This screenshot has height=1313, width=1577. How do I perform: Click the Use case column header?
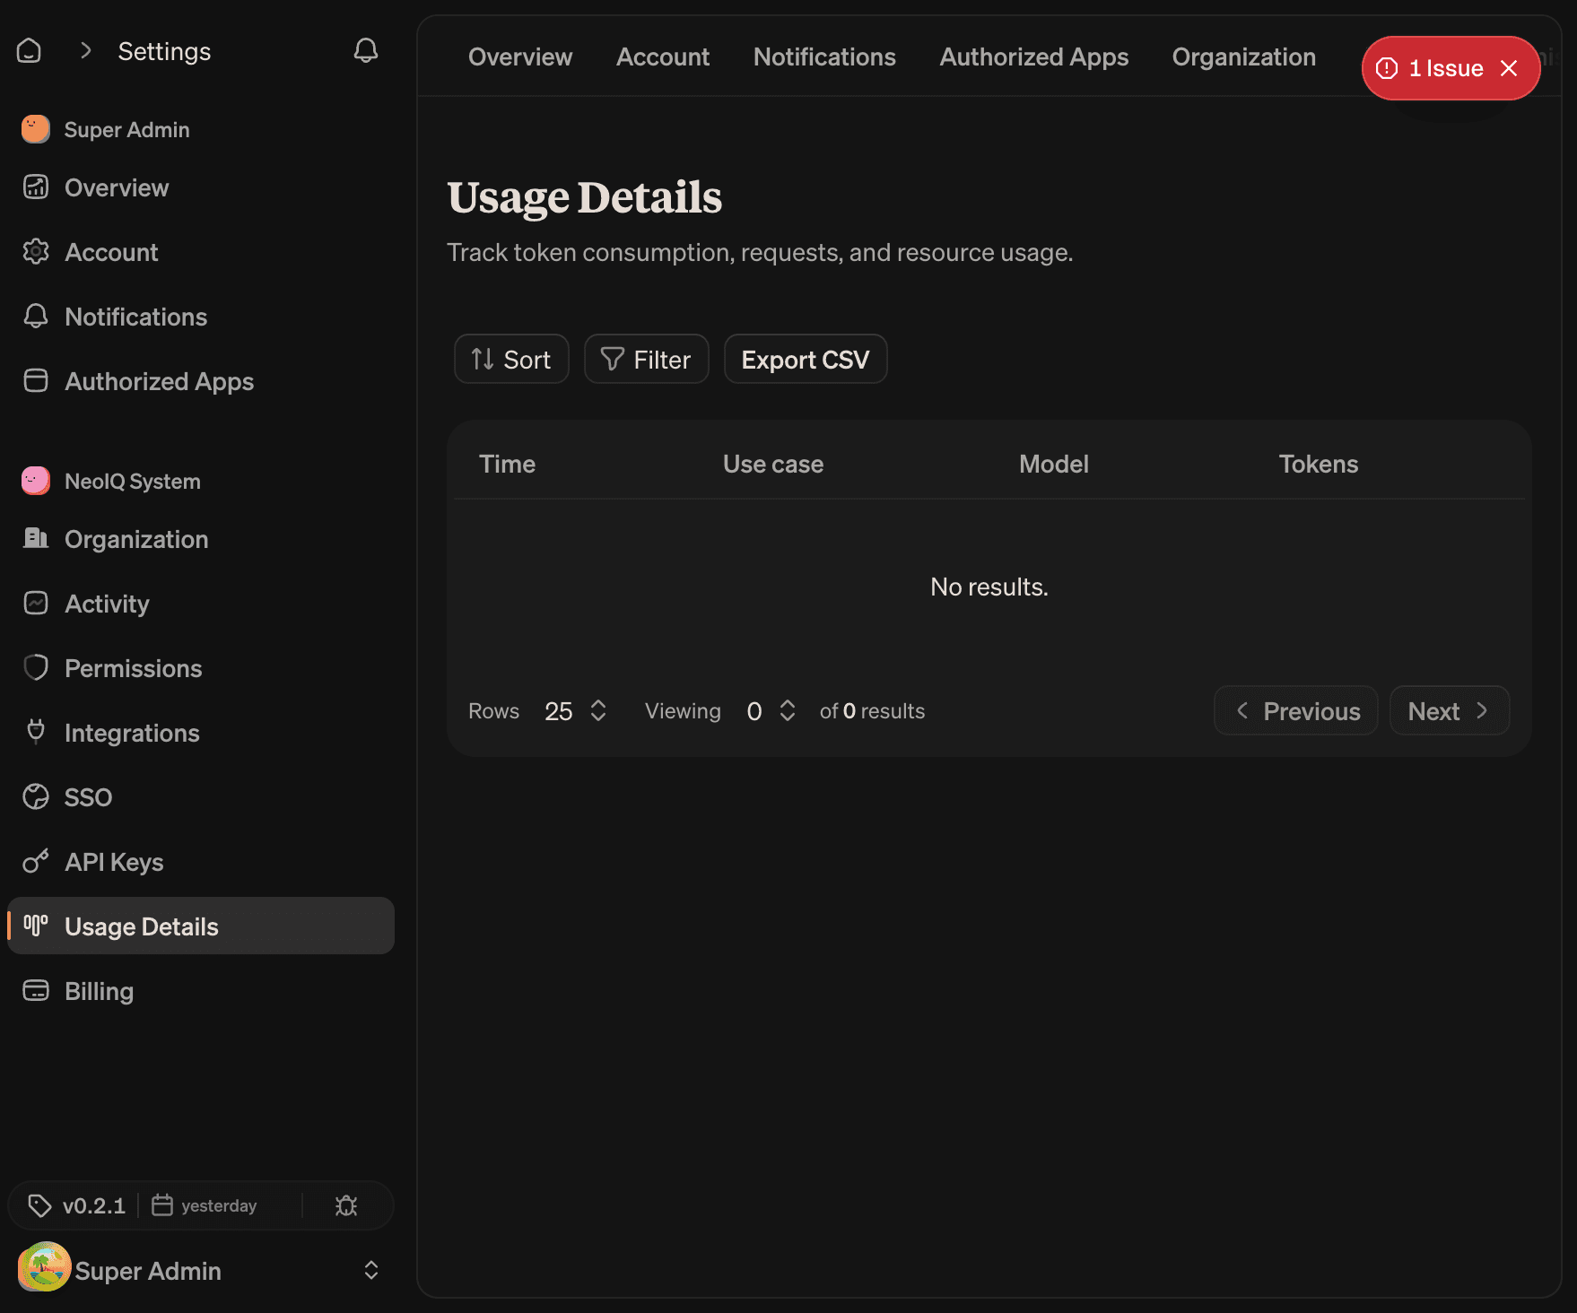pyautogui.click(x=773, y=464)
